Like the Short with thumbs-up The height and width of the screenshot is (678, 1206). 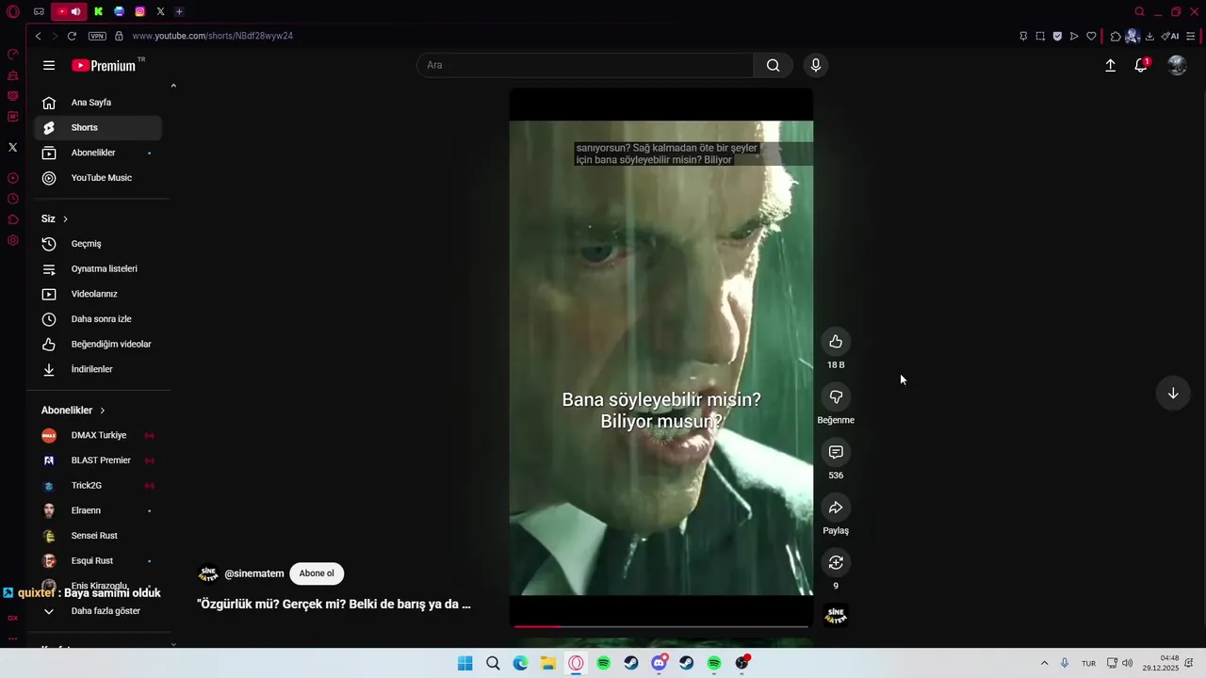(x=836, y=342)
